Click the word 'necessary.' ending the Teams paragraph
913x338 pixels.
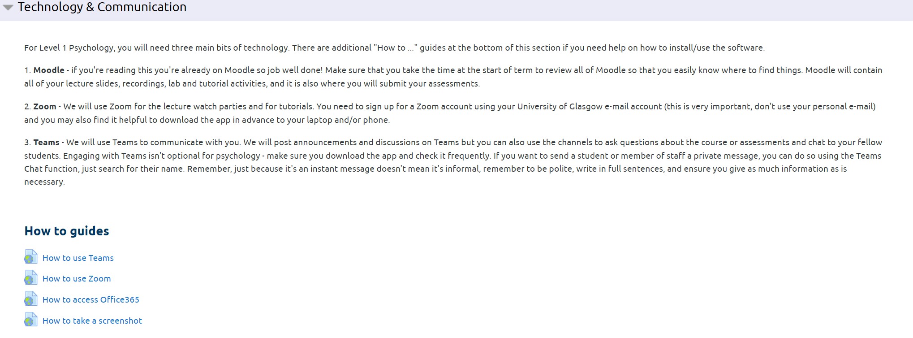point(44,182)
